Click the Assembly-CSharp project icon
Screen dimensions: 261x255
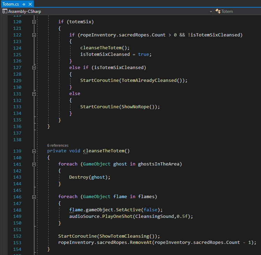coord(5,11)
